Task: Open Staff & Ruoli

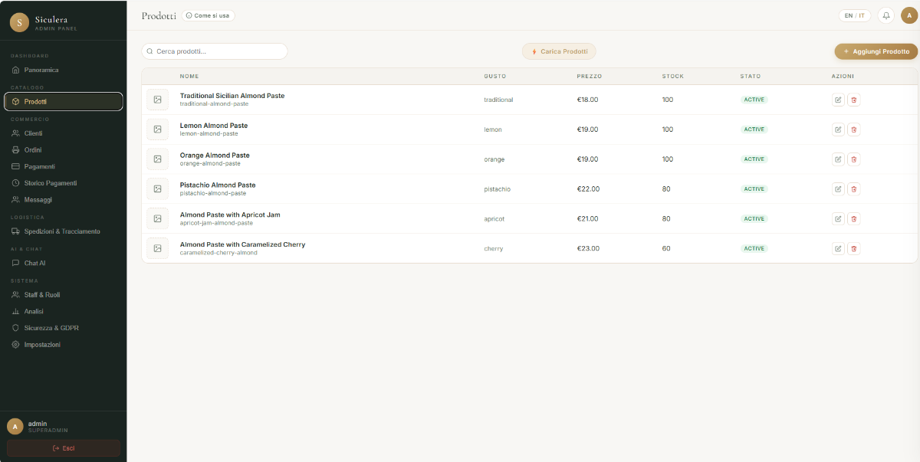Action: 64,295
